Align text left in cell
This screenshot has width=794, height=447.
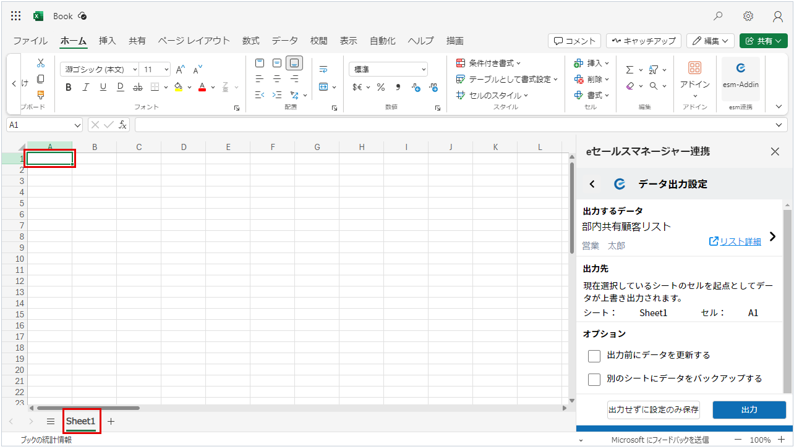260,79
